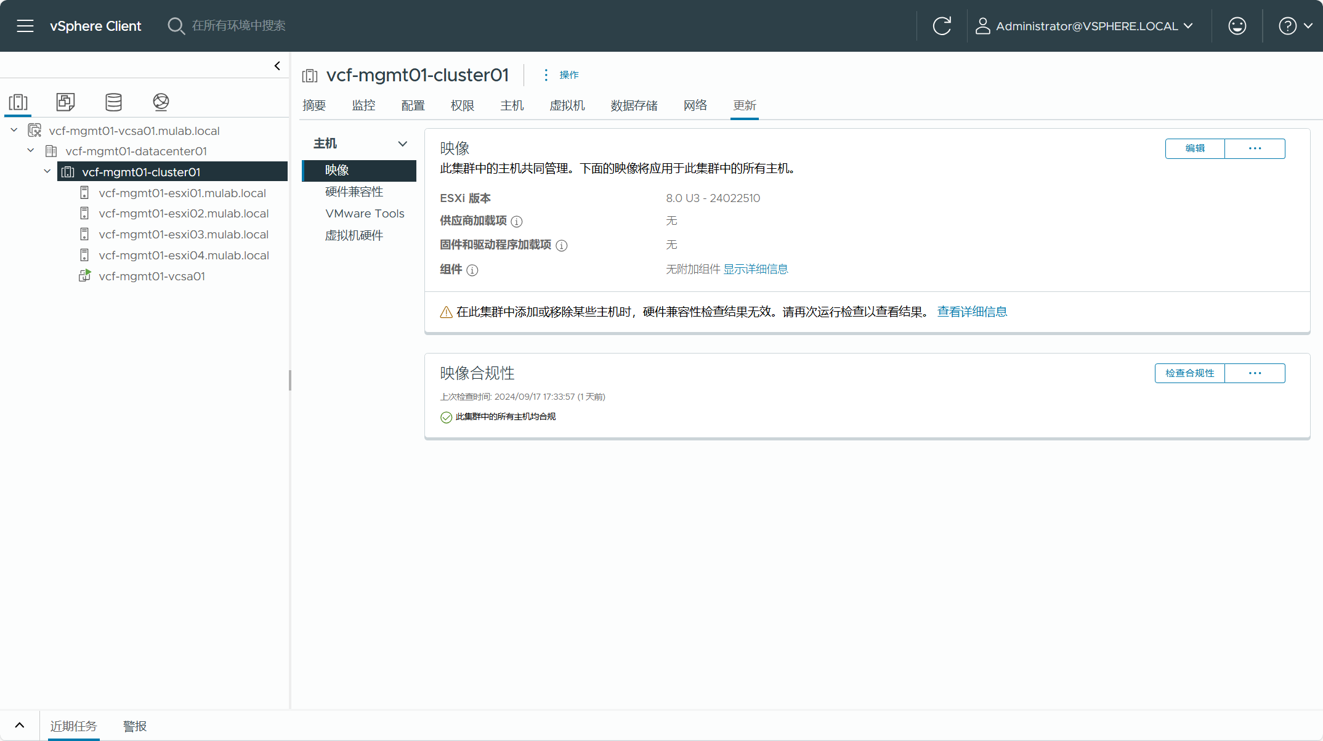Select 硬件兼容性 in side menu
This screenshot has width=1323, height=741.
[354, 192]
